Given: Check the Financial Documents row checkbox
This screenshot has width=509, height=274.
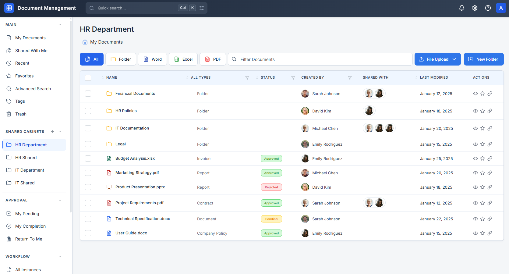Looking at the screenshot, I should click(88, 94).
